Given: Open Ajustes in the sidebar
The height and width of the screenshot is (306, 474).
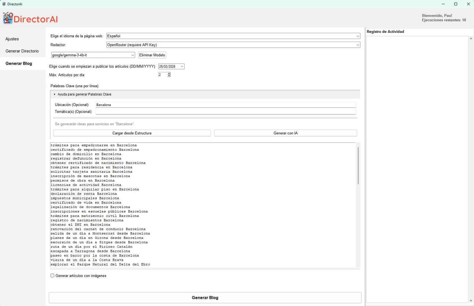Looking at the screenshot, I should tap(12, 39).
